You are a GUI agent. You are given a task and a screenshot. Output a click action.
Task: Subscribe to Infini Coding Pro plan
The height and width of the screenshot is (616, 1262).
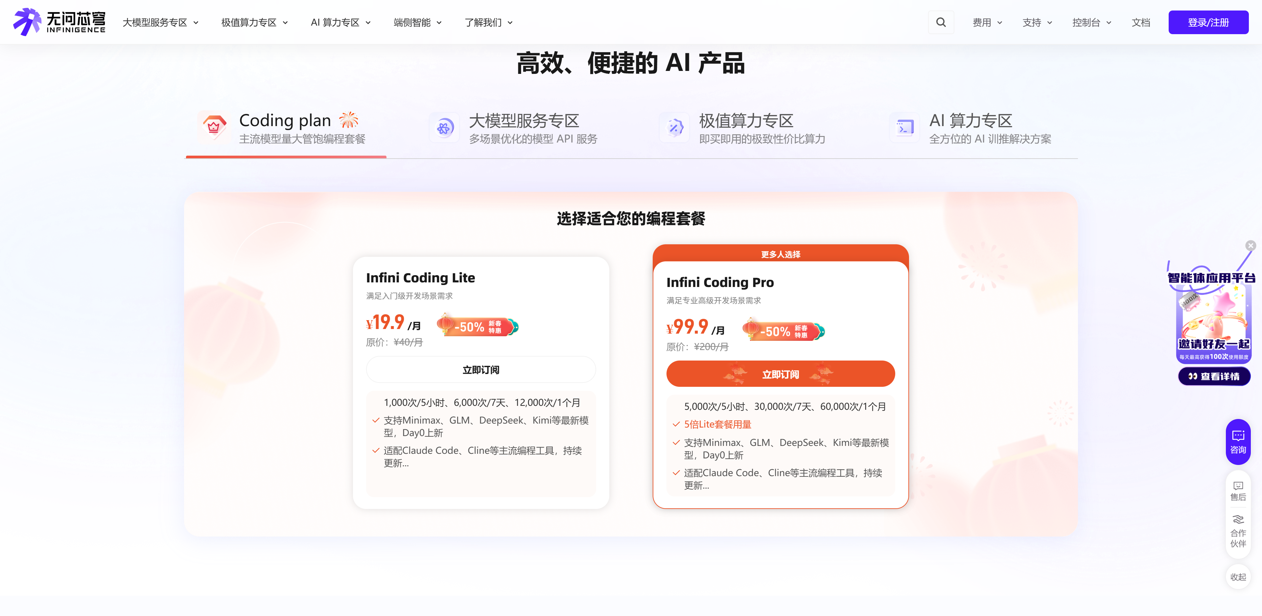click(x=780, y=374)
